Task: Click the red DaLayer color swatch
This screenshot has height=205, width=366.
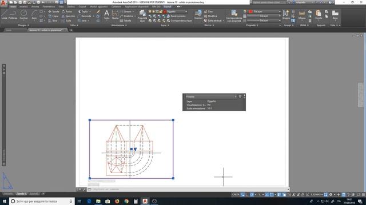Action: (x=250, y=11)
